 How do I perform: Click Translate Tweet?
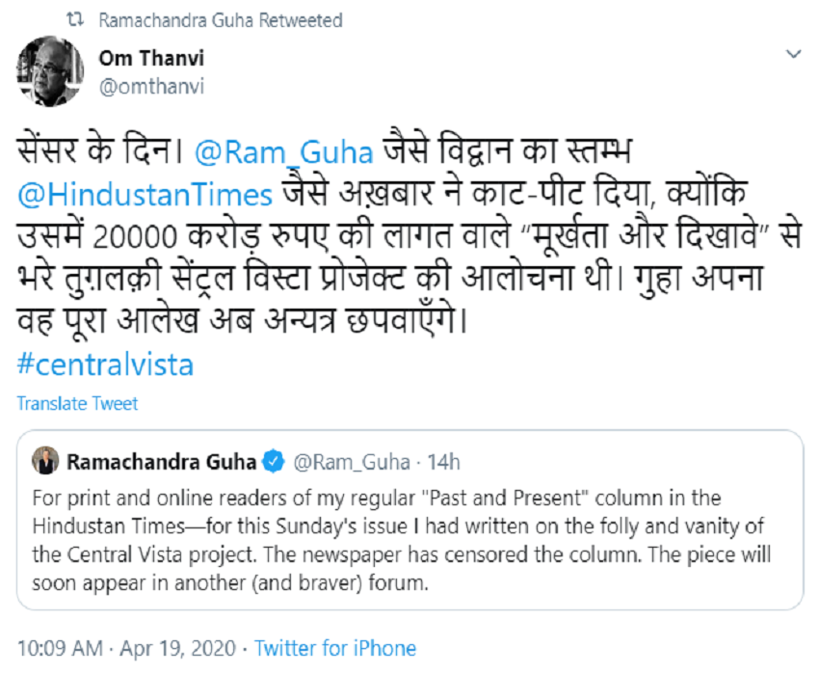click(77, 403)
